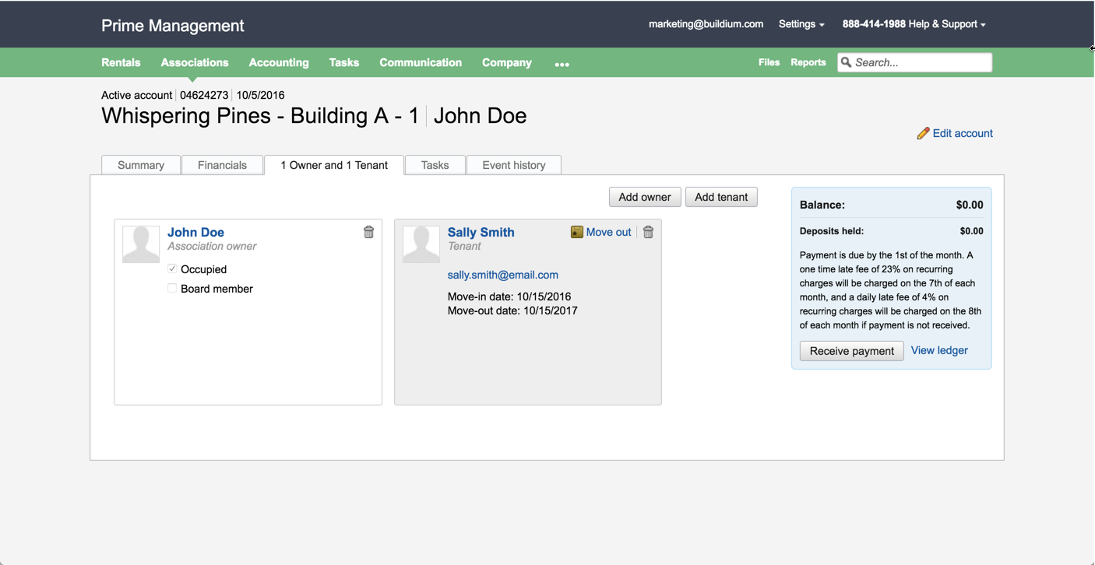Click the Add tenant button
Viewport: 1095px width, 565px height.
(720, 197)
